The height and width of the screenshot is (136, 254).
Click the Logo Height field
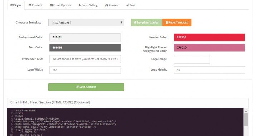209,70
